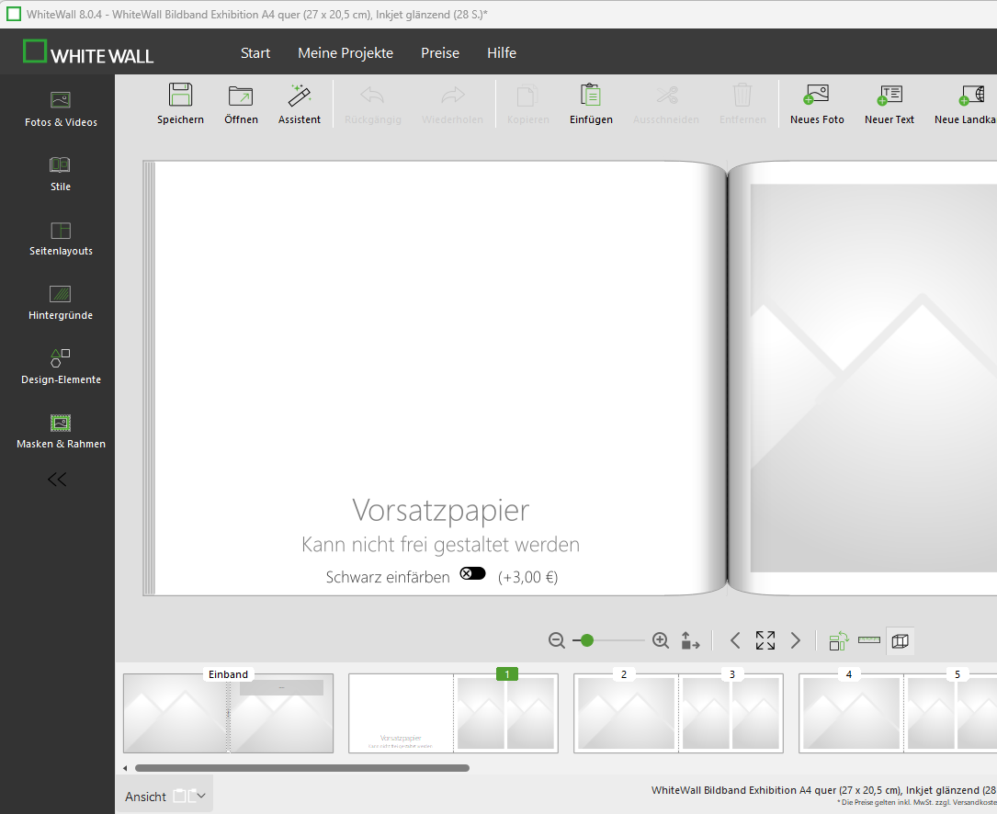Open the Stile sidebar panel

point(61,174)
